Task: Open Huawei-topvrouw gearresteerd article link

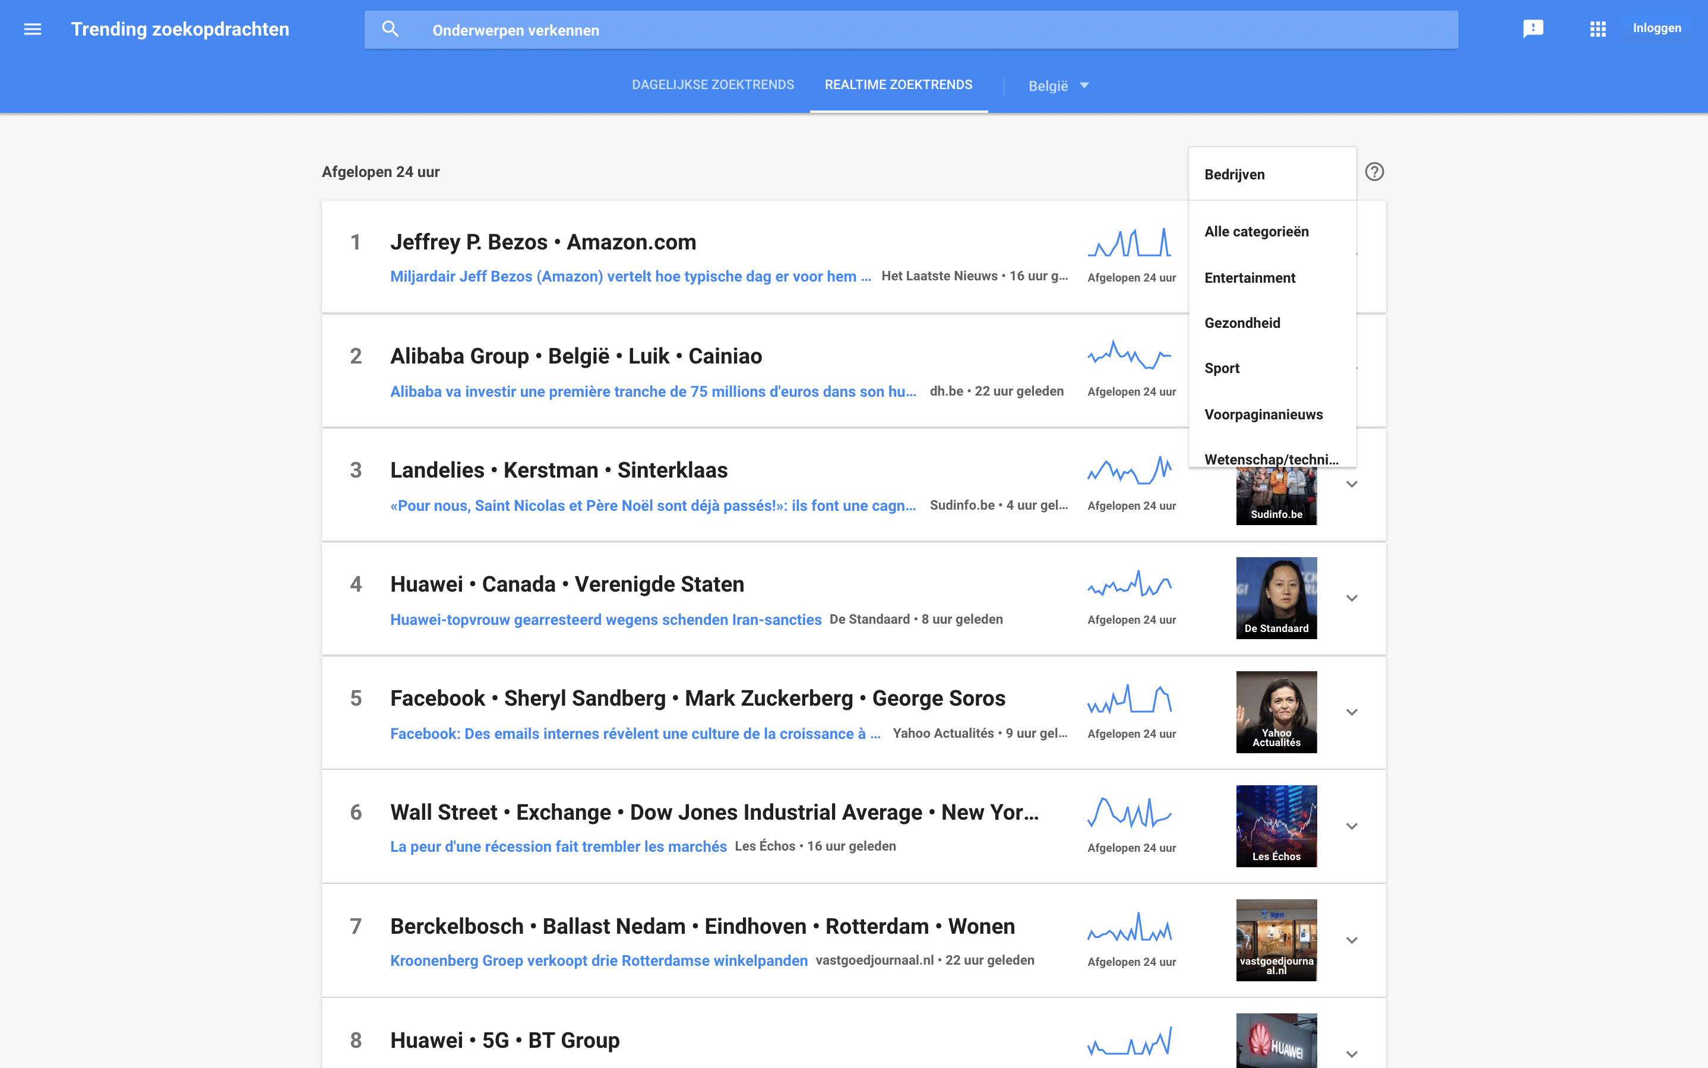Action: click(606, 620)
